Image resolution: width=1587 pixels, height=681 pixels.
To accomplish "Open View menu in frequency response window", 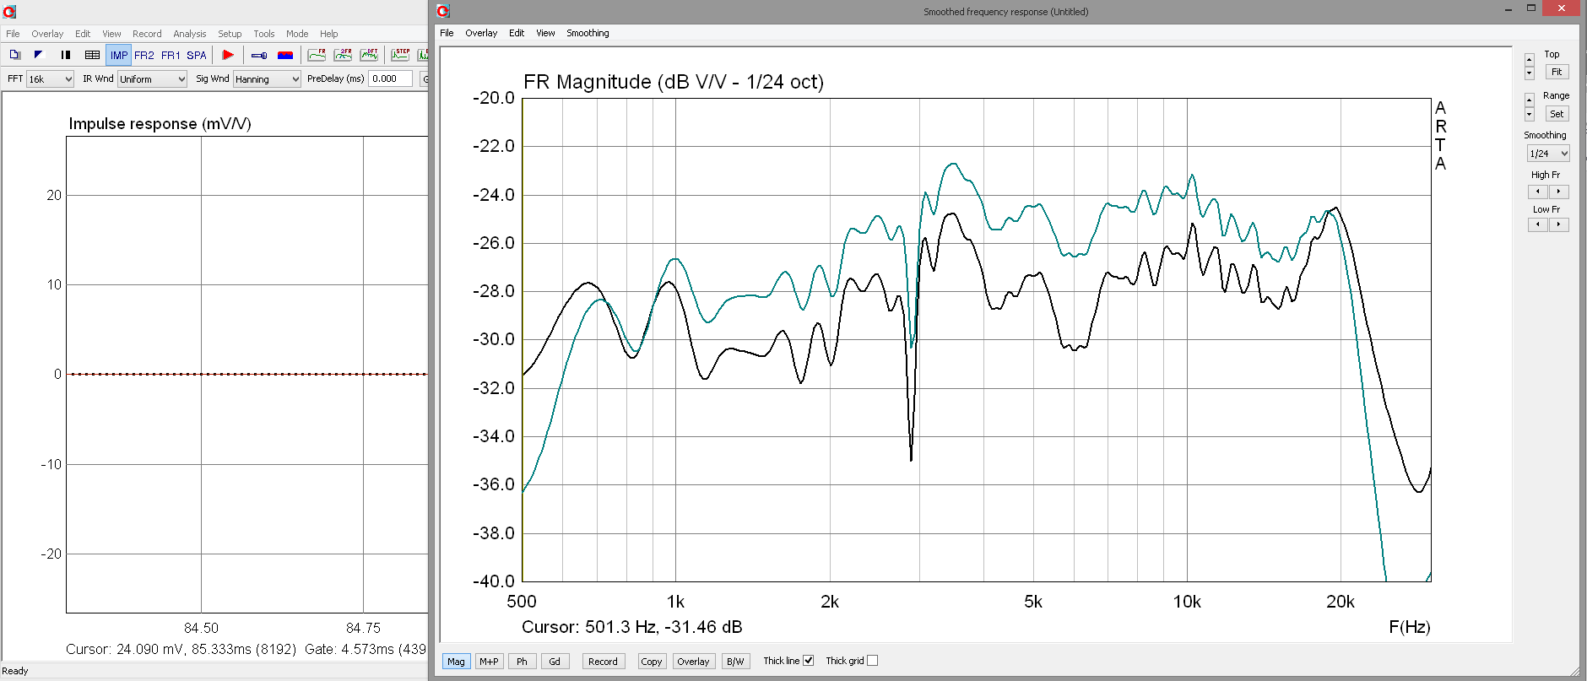I will pyautogui.click(x=545, y=33).
